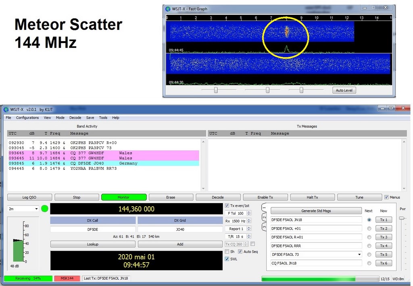Click Enable Tx
The height and width of the screenshot is (286, 413).
click(265, 197)
